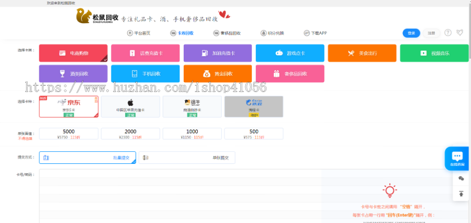Click the help question mark icon

(448, 33)
